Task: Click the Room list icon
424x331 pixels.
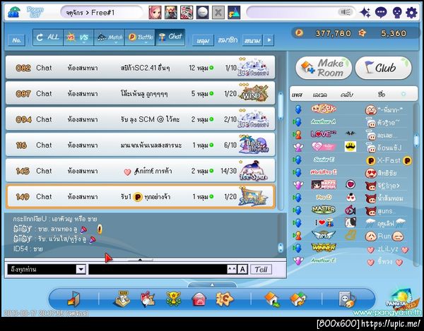Action: pyautogui.click(x=35, y=12)
